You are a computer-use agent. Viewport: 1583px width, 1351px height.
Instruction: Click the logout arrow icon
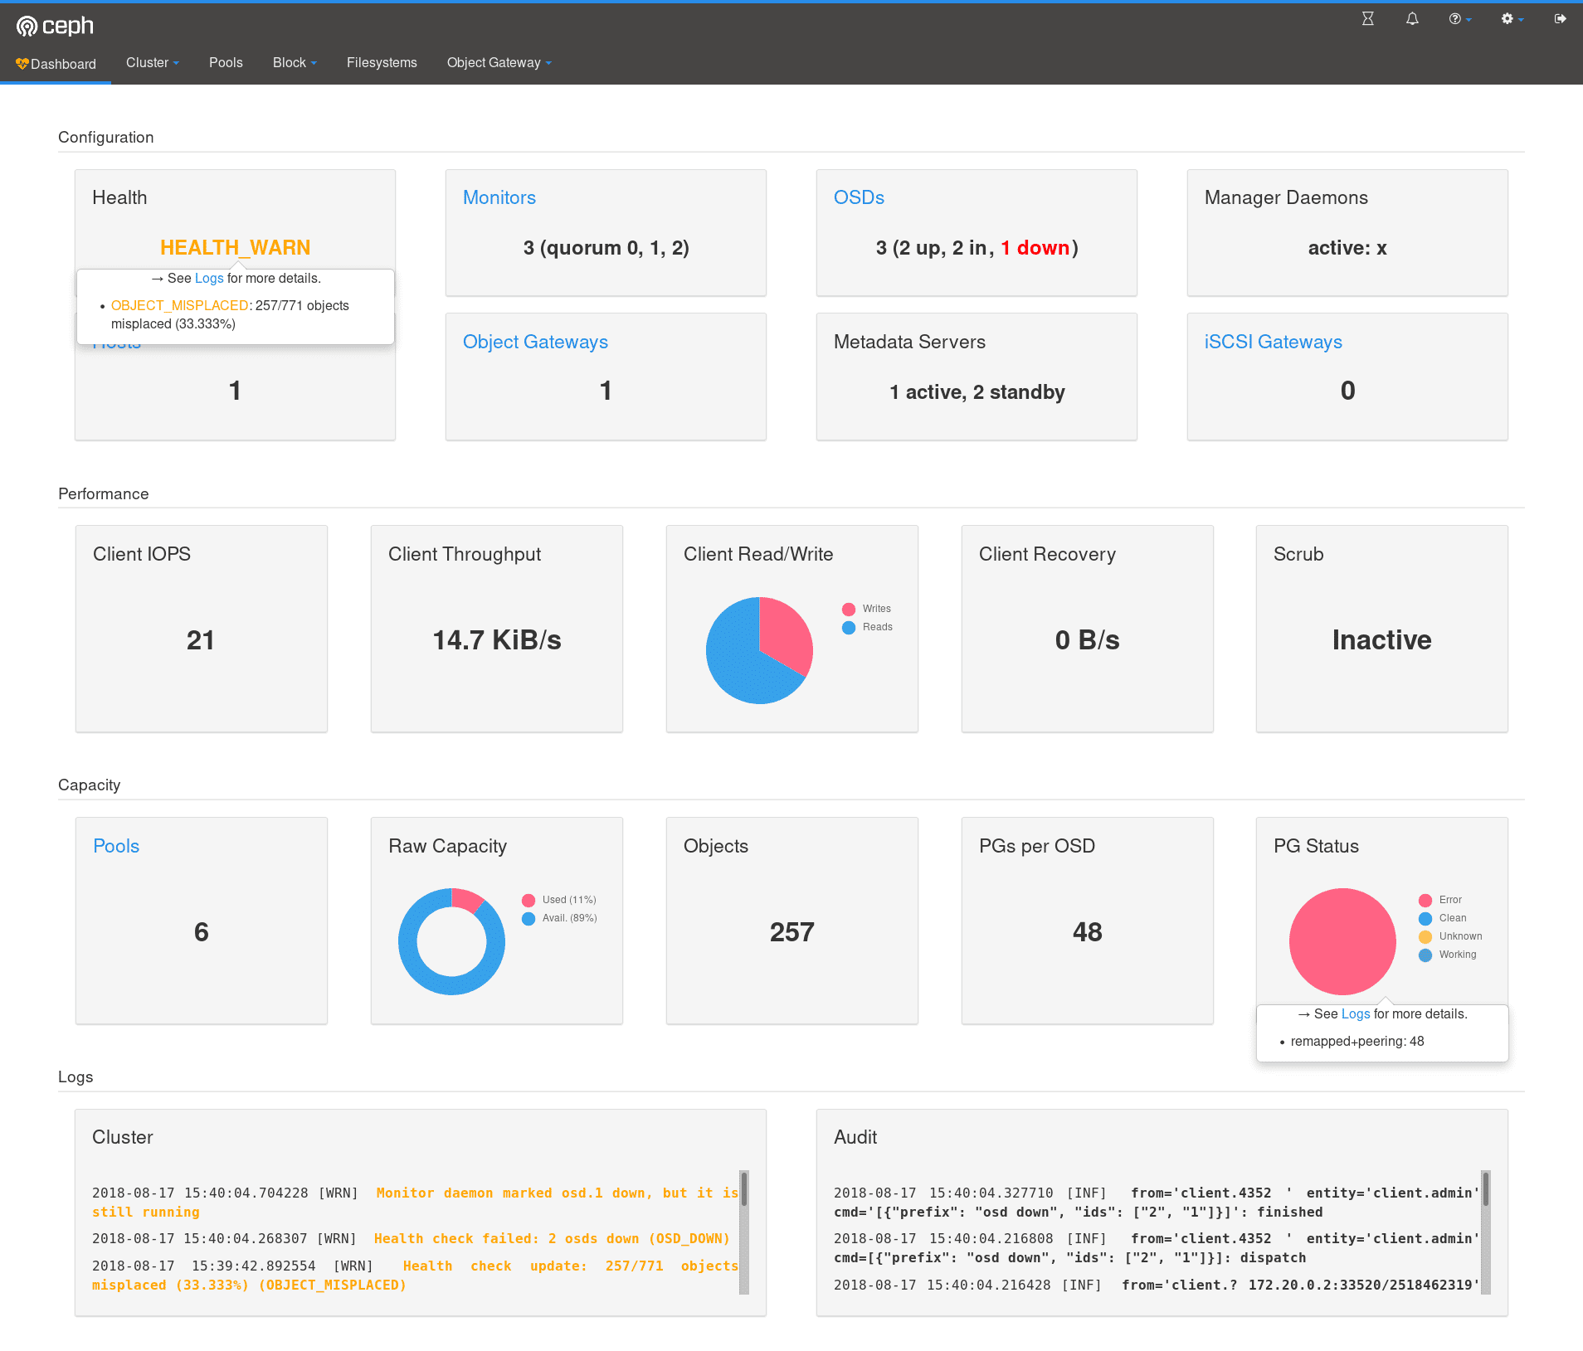[1560, 19]
